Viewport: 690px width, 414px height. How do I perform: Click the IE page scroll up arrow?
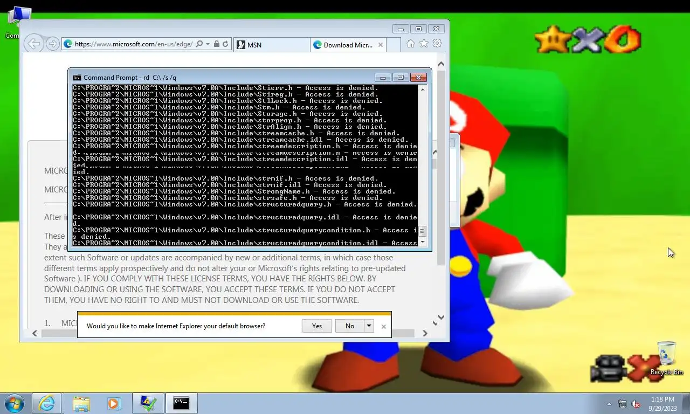point(441,64)
